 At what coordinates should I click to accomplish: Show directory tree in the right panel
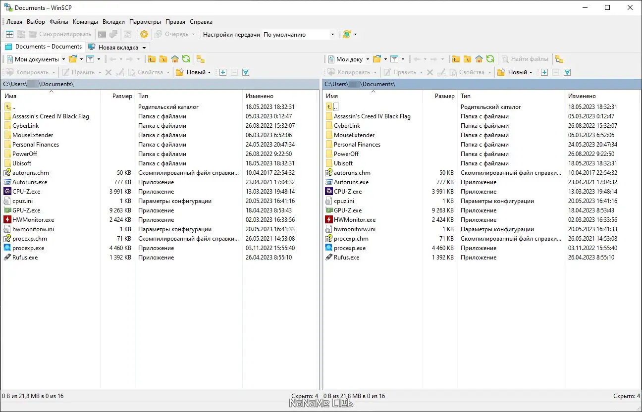pyautogui.click(x=559, y=59)
